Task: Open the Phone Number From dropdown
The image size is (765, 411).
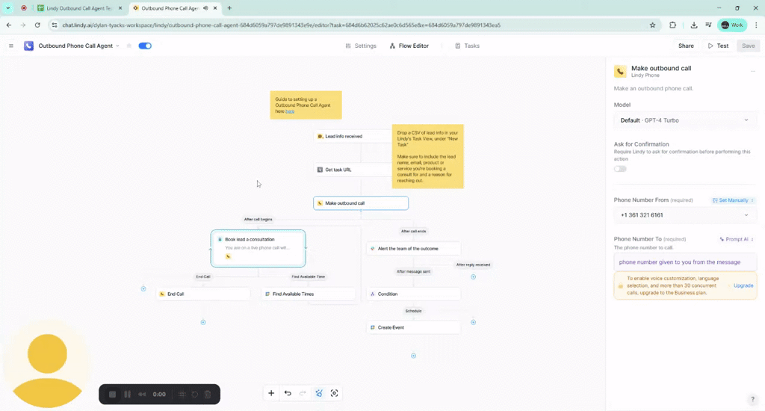Action: click(684, 215)
